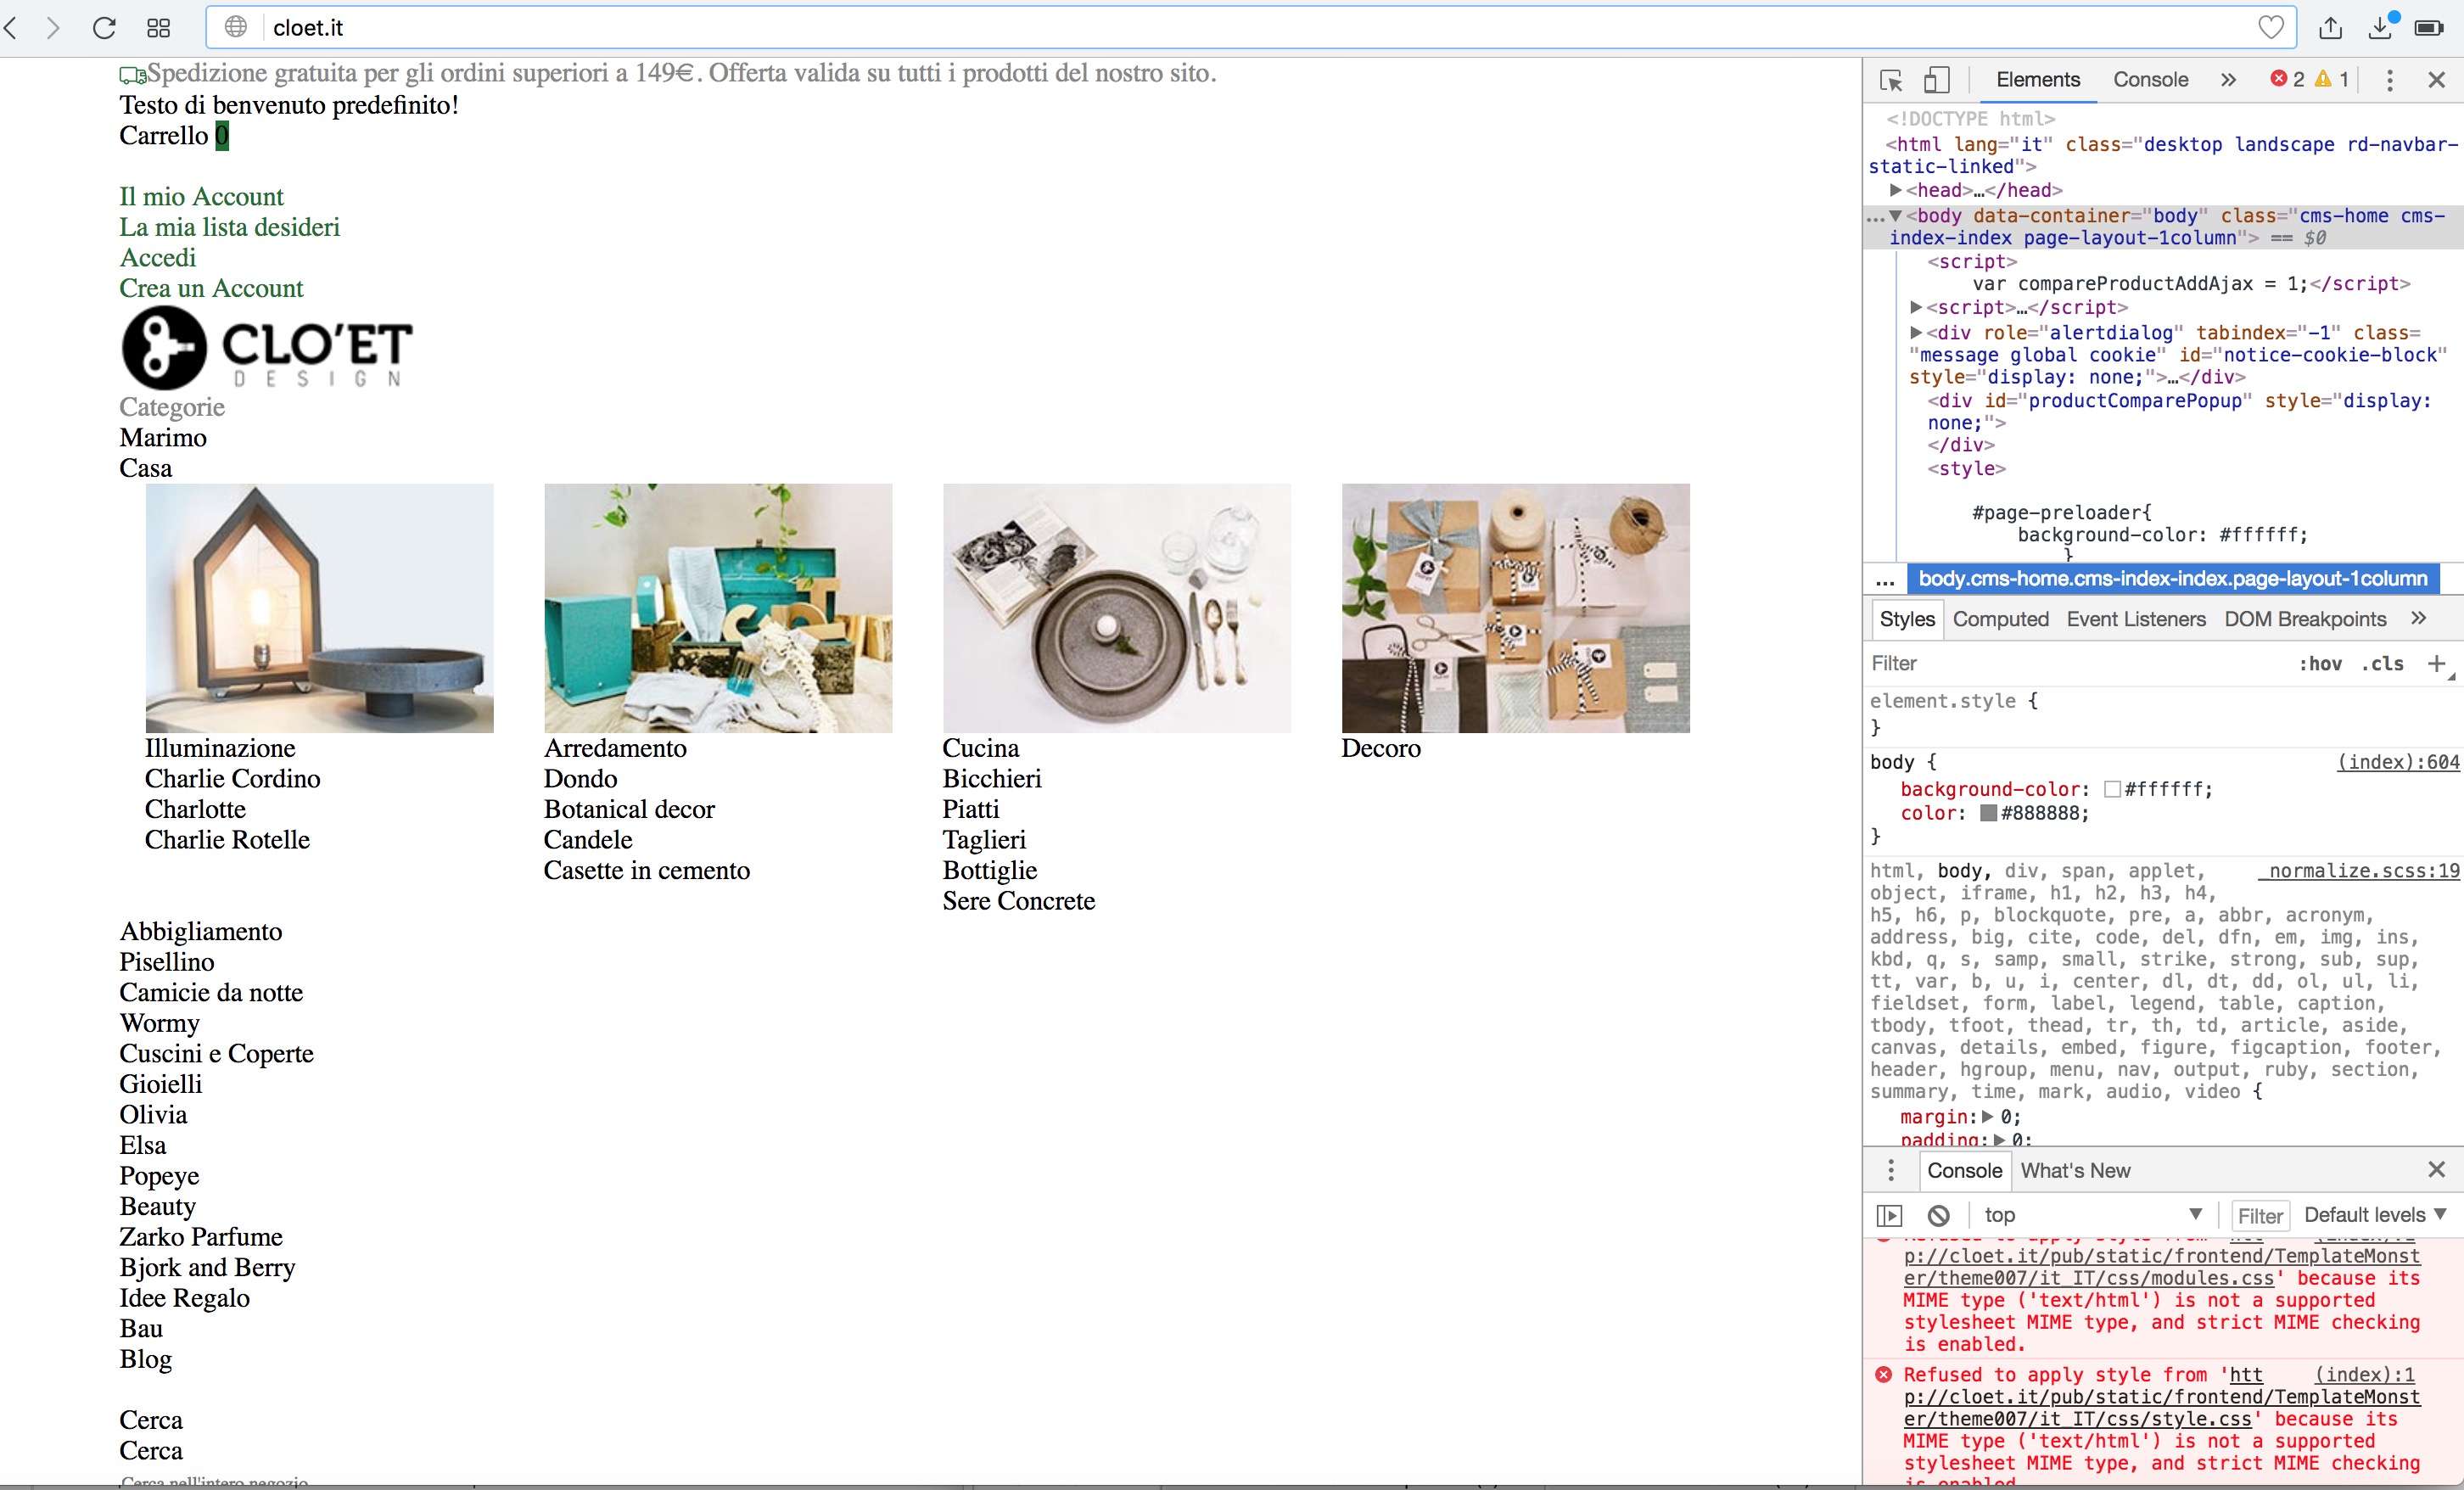Select the inspect element tool in DevTools

coord(1891,80)
